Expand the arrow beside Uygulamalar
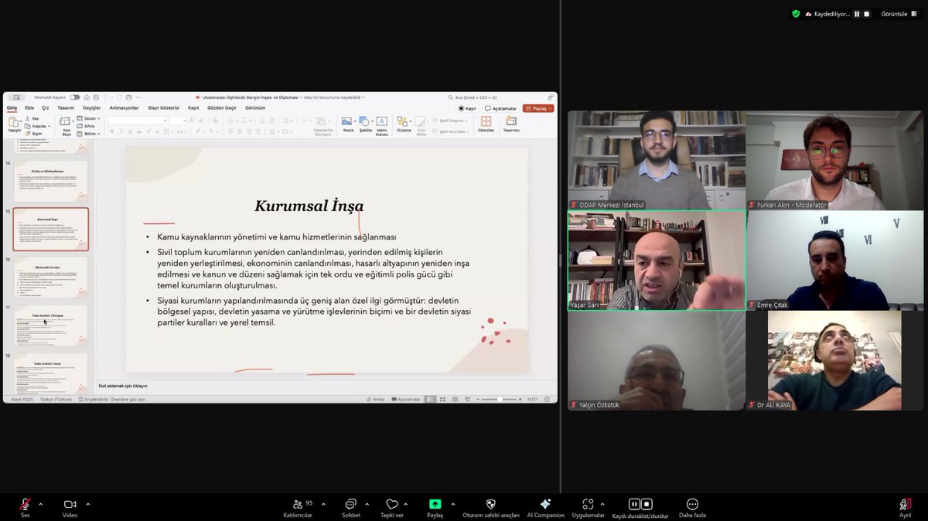928x521 pixels. (x=603, y=504)
